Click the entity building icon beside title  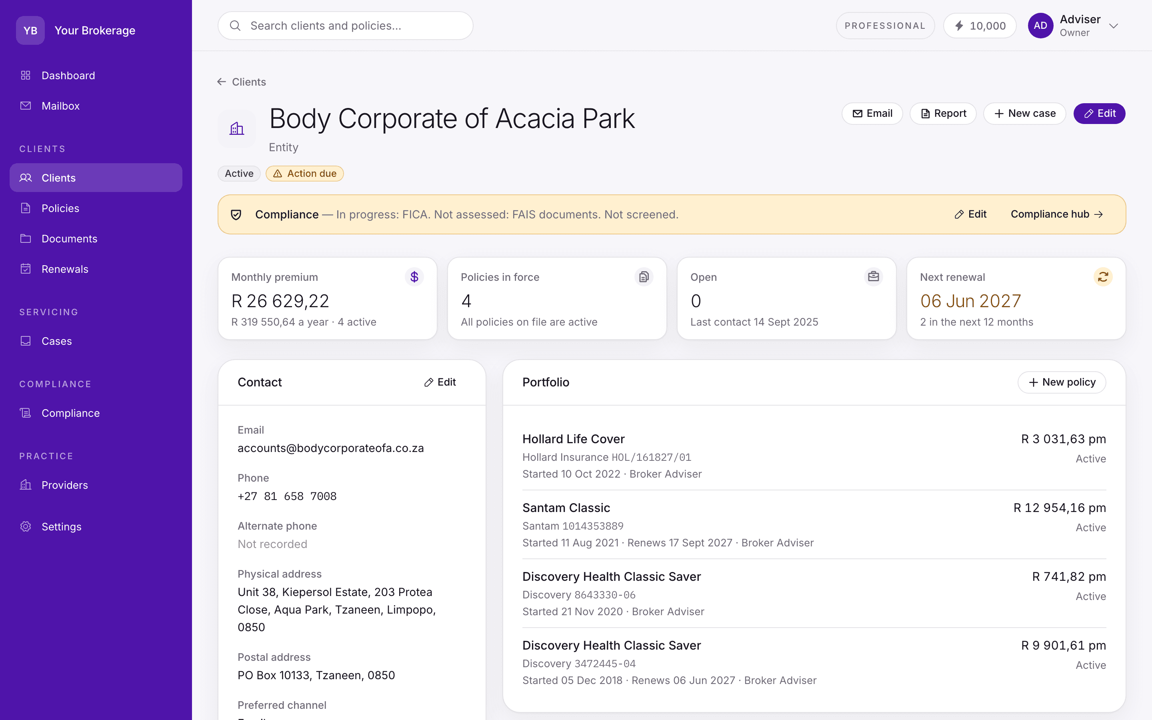(236, 128)
